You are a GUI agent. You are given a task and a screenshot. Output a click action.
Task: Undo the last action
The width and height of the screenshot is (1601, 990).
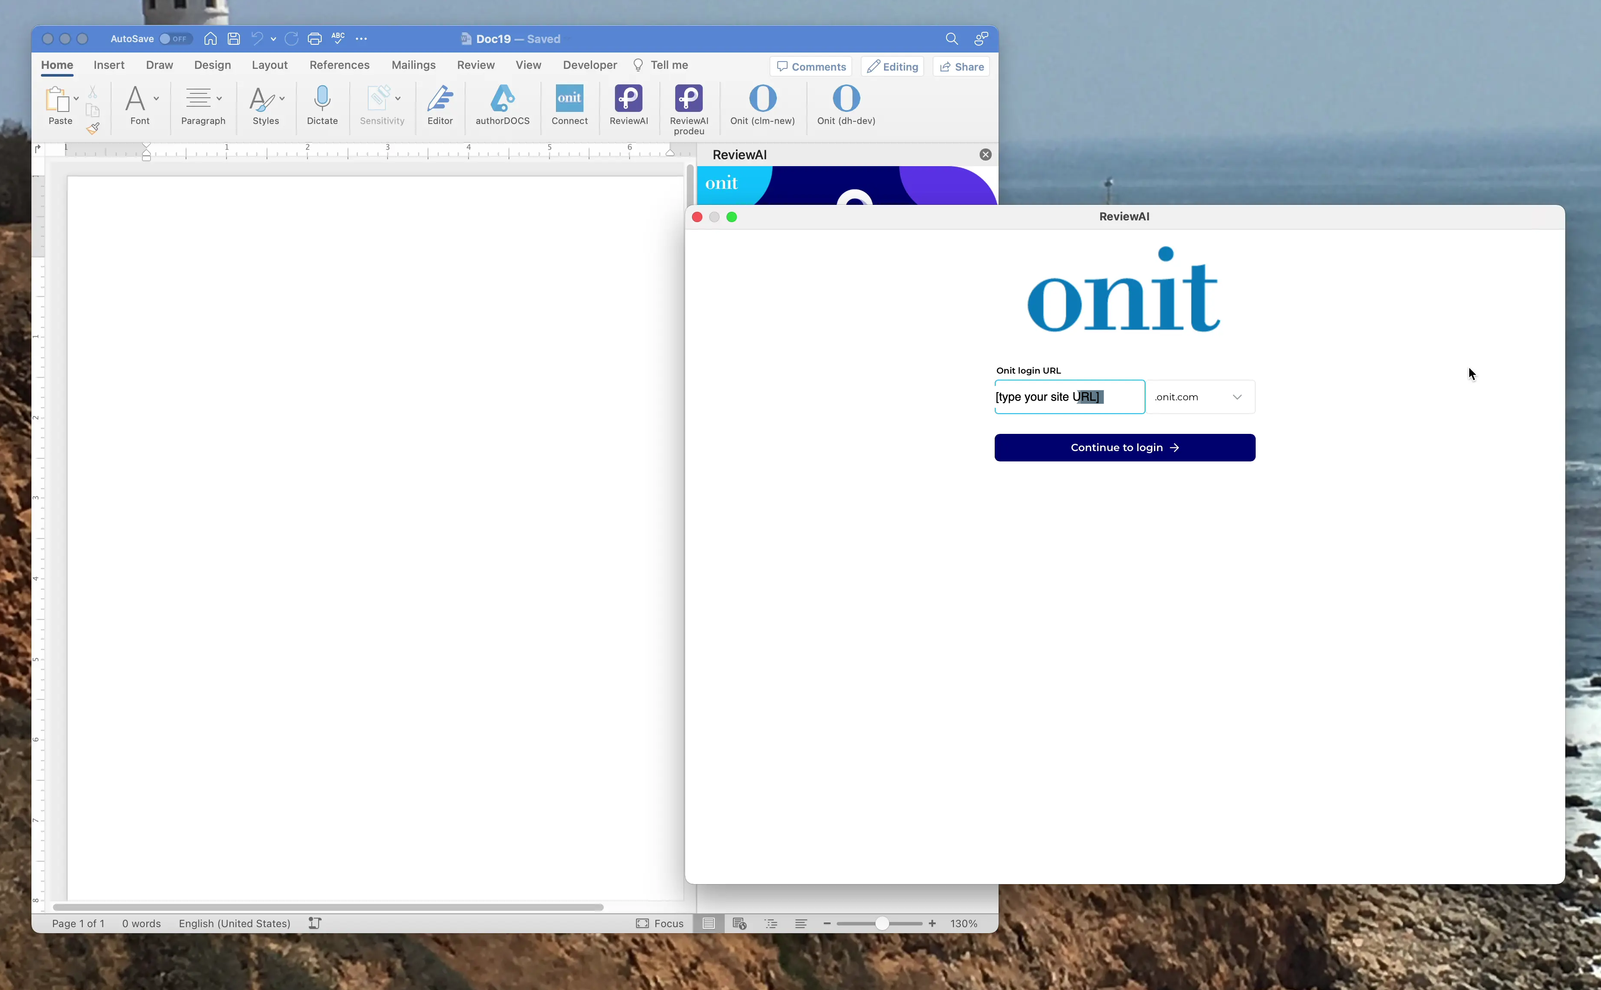(257, 39)
